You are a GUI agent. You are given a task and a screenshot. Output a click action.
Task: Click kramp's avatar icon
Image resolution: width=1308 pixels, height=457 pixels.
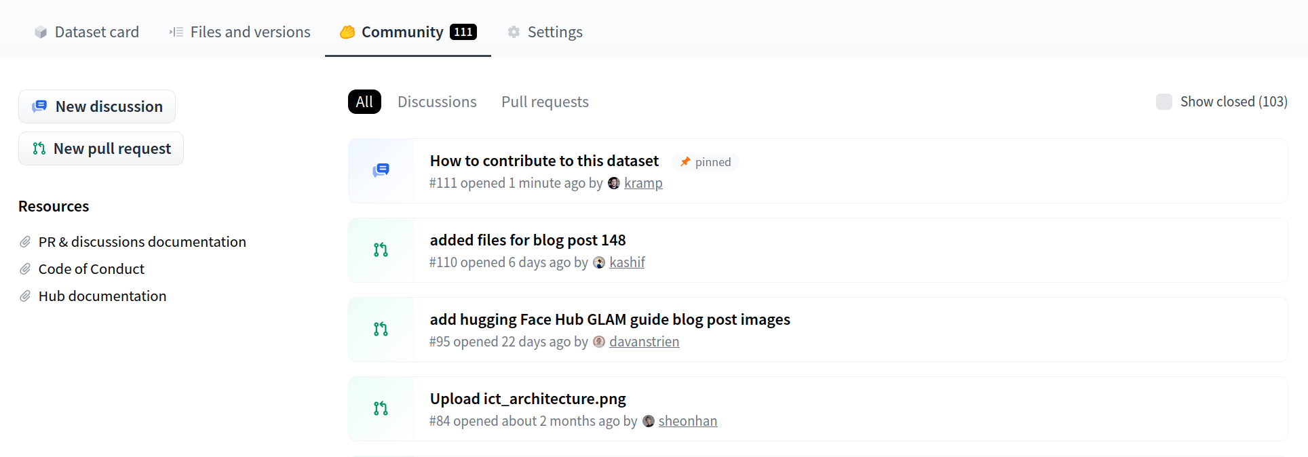click(614, 183)
